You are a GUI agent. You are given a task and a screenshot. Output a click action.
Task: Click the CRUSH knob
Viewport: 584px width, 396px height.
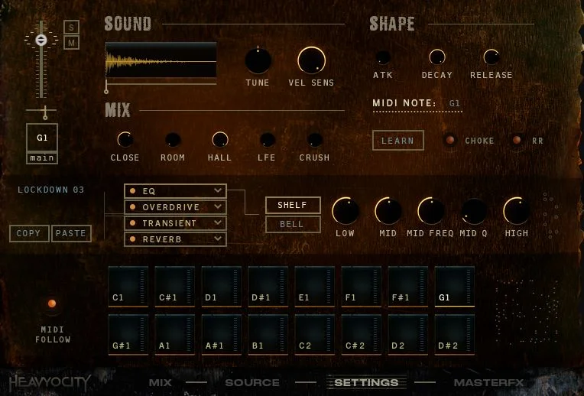315,140
